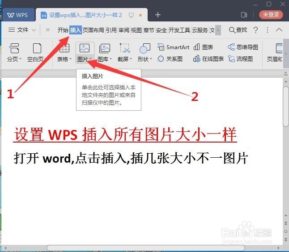289x252 pixels.
Task: Click the 页眉和 header and footer icon
Action: coord(279,48)
